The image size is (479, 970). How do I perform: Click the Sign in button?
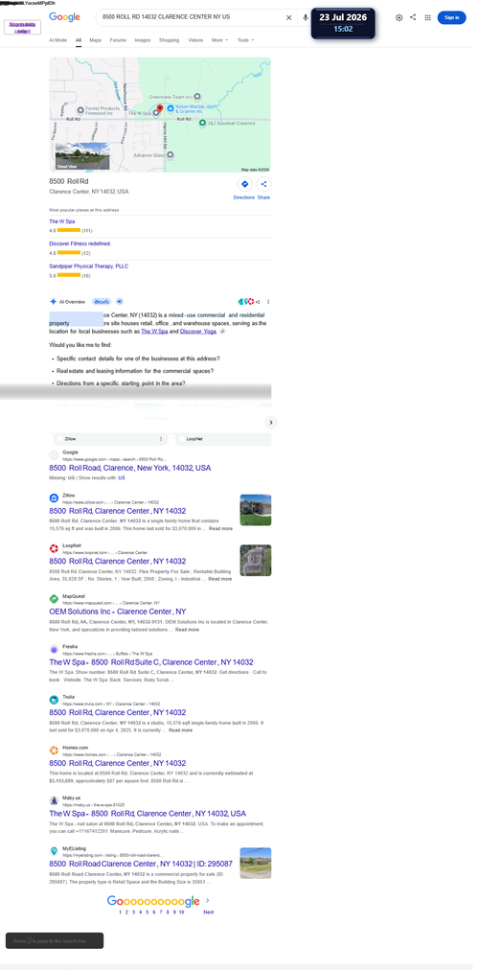[452, 18]
